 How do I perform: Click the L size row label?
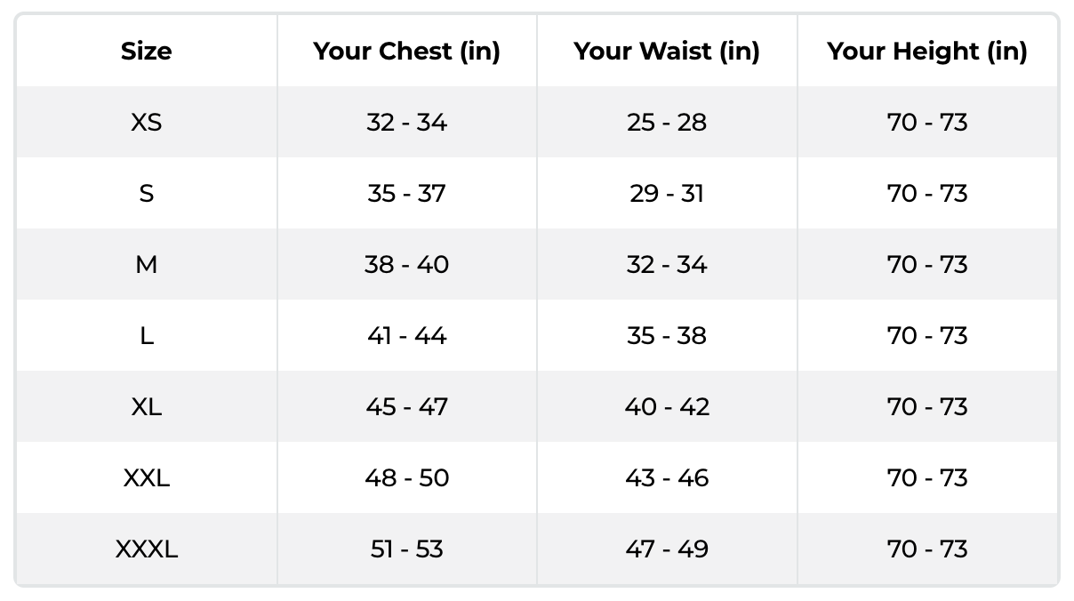pyautogui.click(x=146, y=336)
